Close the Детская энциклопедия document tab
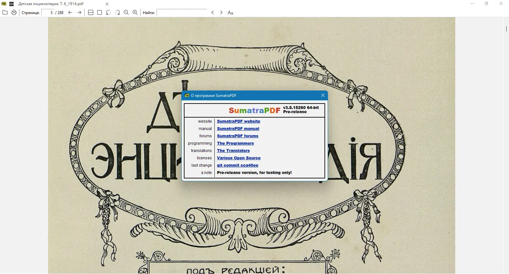 pyautogui.click(x=107, y=4)
